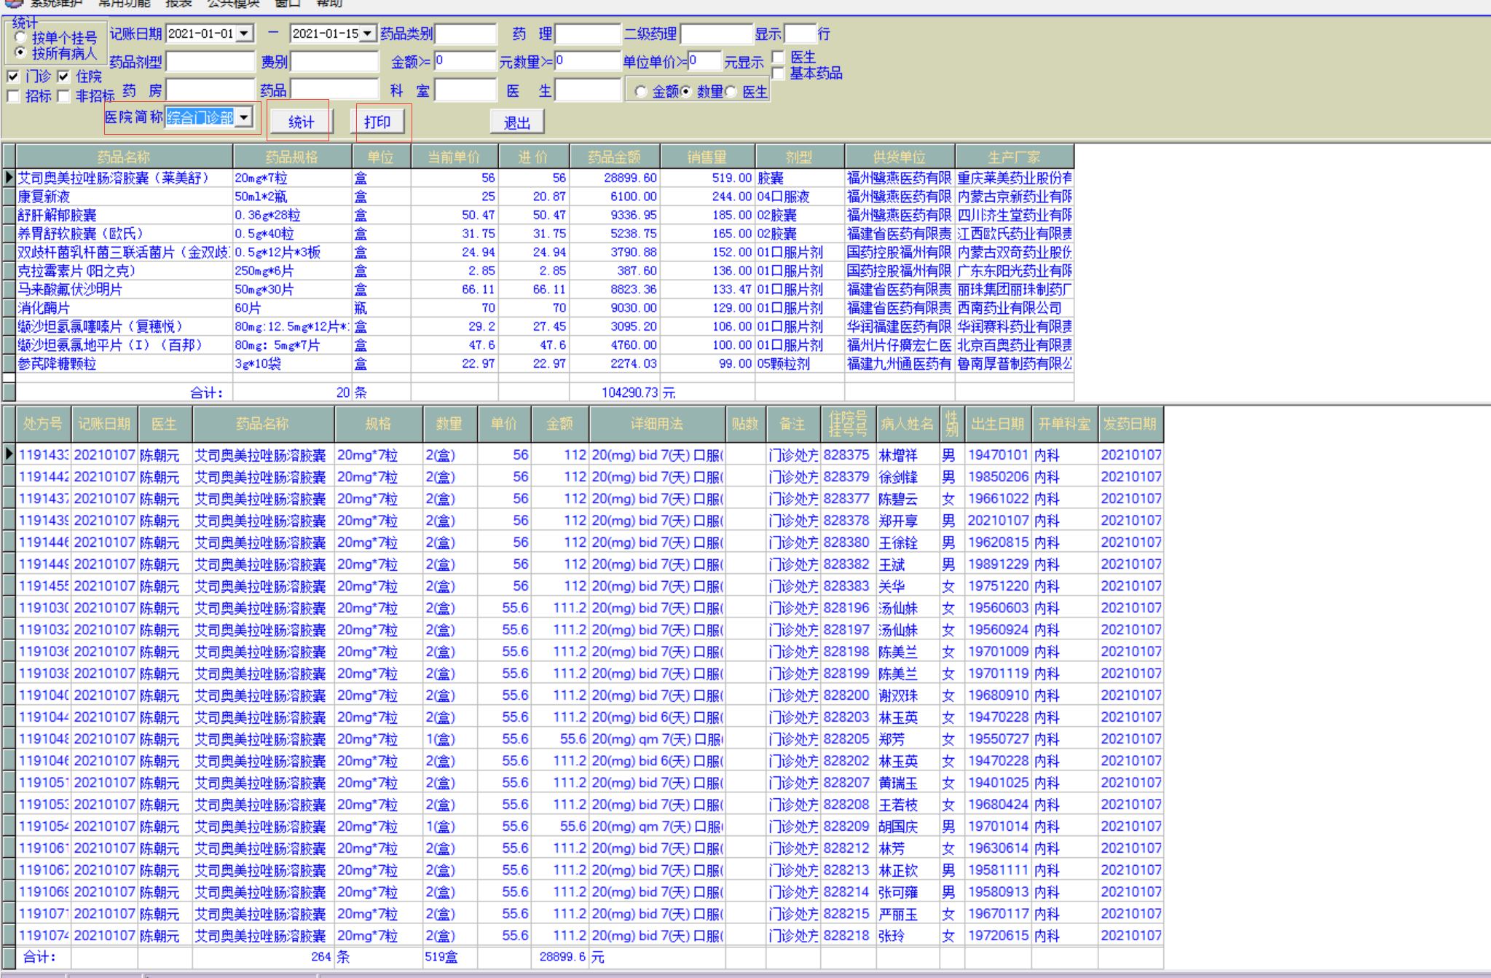The image size is (1491, 978).
Task: Tick the 基本药品 checkbox
Action: (778, 73)
